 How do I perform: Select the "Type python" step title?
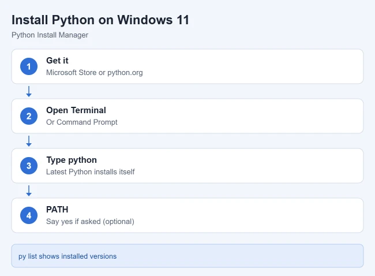pyautogui.click(x=72, y=160)
